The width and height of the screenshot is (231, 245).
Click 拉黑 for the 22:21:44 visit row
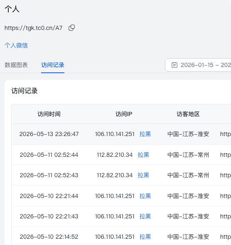click(145, 196)
